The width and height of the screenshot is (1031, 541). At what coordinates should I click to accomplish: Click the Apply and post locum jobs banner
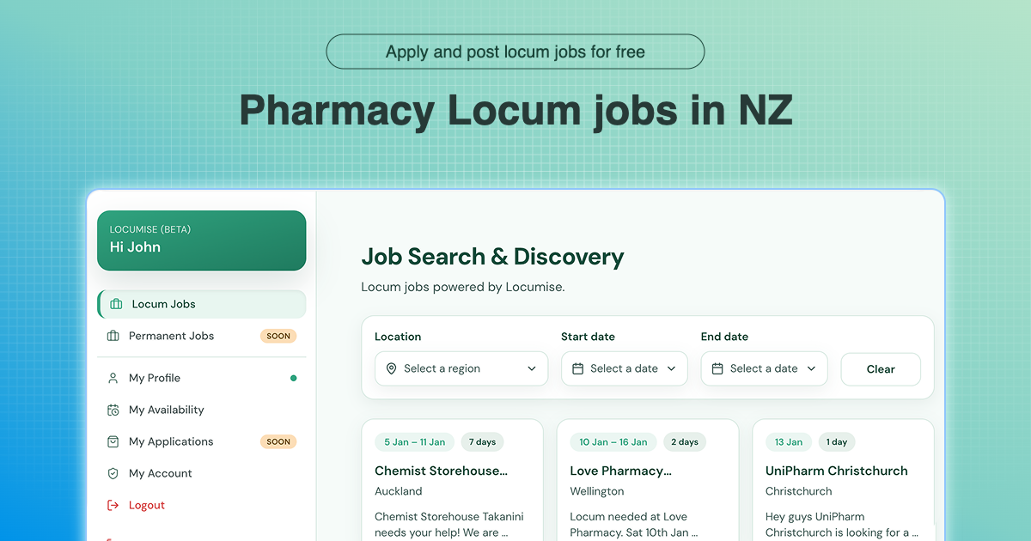(515, 52)
